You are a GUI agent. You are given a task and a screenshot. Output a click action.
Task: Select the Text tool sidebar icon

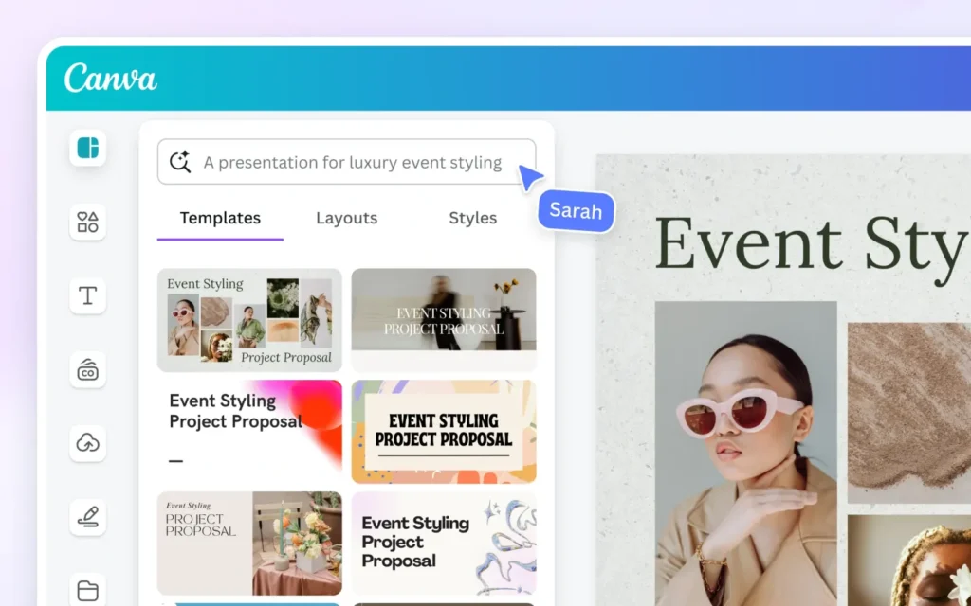(88, 295)
